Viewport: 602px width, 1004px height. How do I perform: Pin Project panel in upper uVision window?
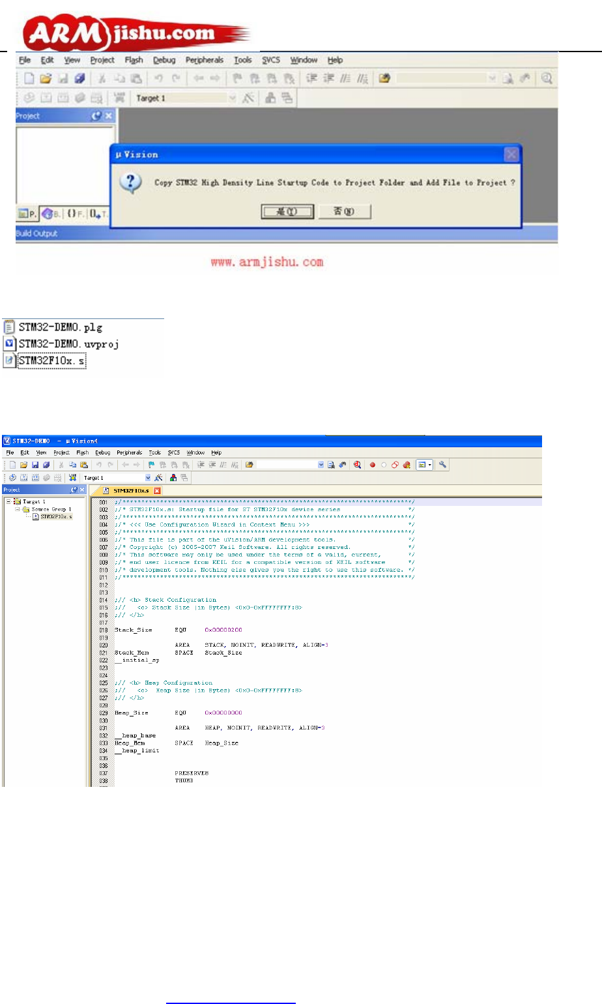[x=96, y=115]
